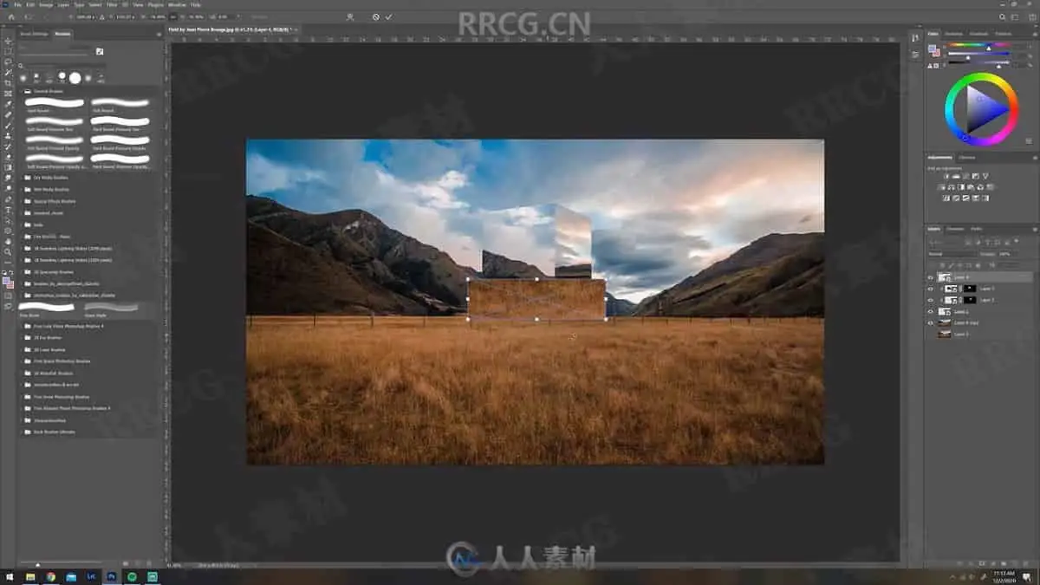
Task: Open the Filter menu
Action: (112, 4)
